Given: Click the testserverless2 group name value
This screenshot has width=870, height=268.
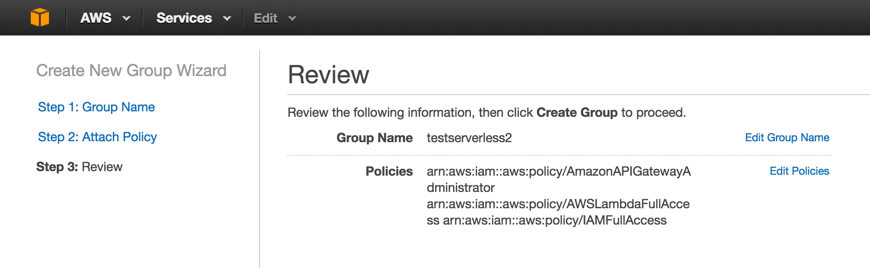Looking at the screenshot, I should click(x=469, y=138).
